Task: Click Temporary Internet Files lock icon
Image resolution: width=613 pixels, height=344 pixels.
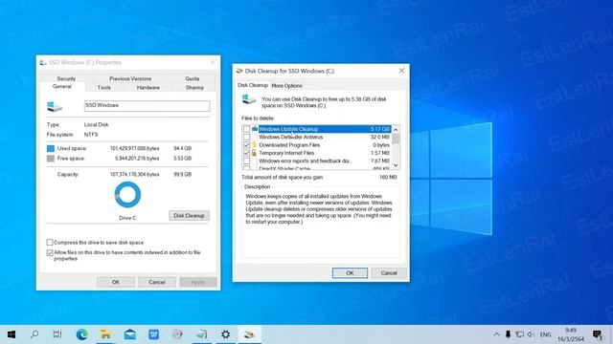Action: [254, 153]
